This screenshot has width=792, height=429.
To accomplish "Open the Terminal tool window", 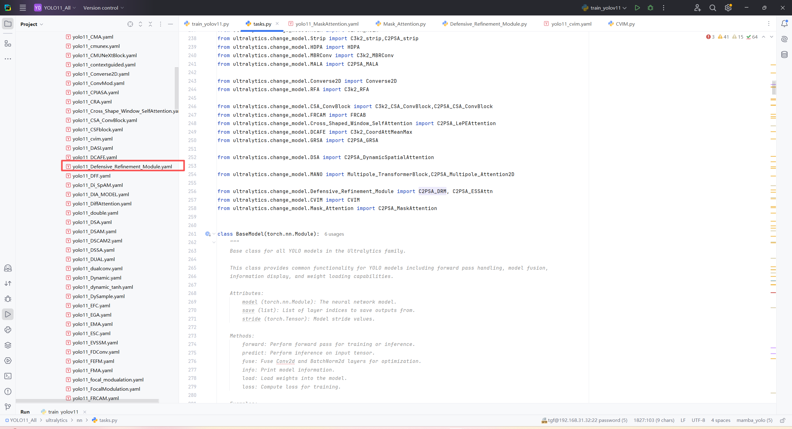I will [x=8, y=376].
